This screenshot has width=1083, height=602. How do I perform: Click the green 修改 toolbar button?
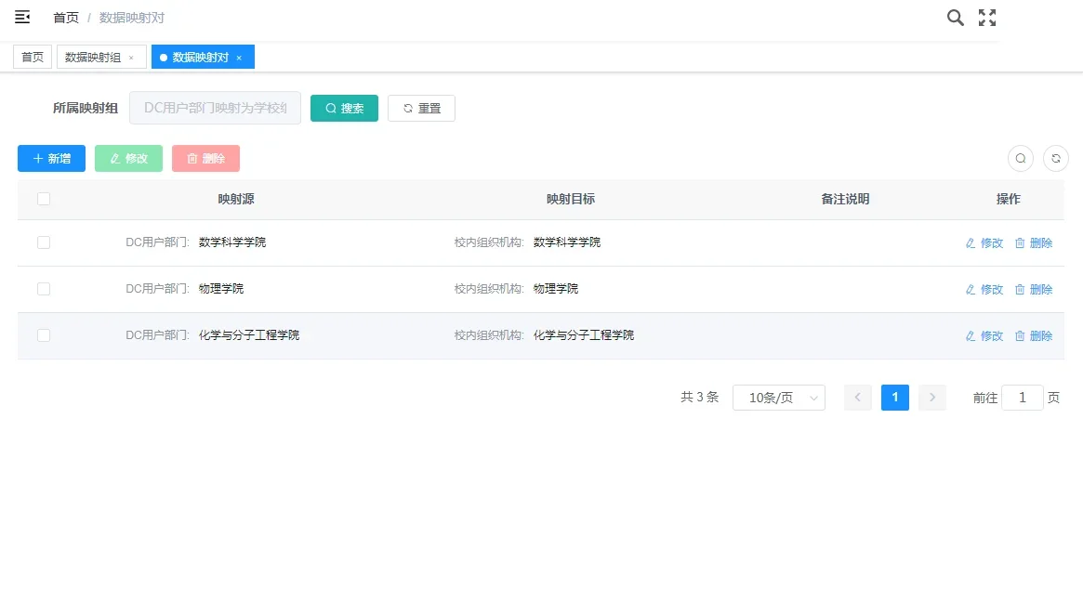coord(128,158)
